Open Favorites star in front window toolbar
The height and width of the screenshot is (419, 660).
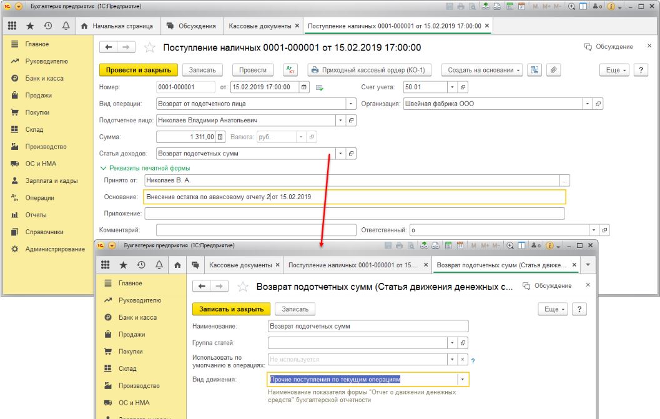pos(123,265)
